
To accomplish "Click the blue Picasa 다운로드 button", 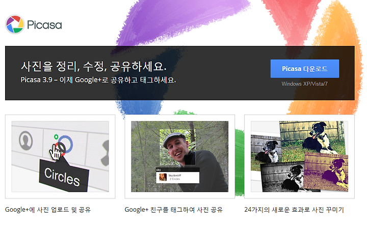I will 305,69.
